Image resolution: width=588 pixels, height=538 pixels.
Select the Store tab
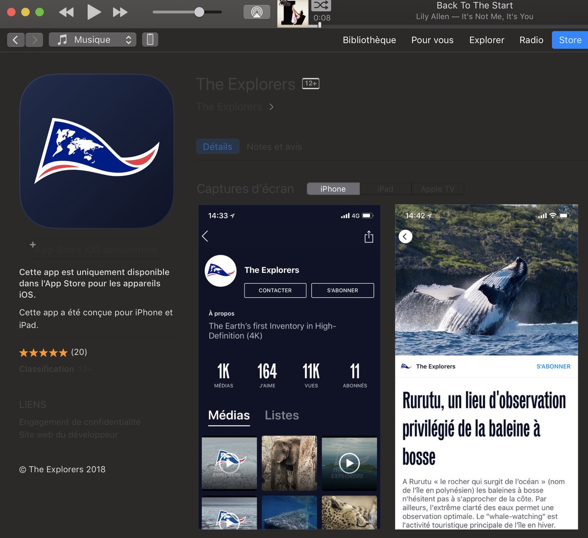(570, 40)
